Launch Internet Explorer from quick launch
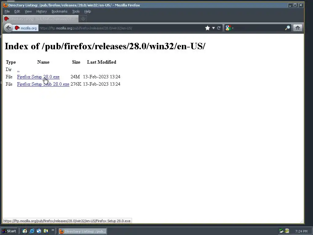Image resolution: width=313 pixels, height=235 pixels. [32, 231]
